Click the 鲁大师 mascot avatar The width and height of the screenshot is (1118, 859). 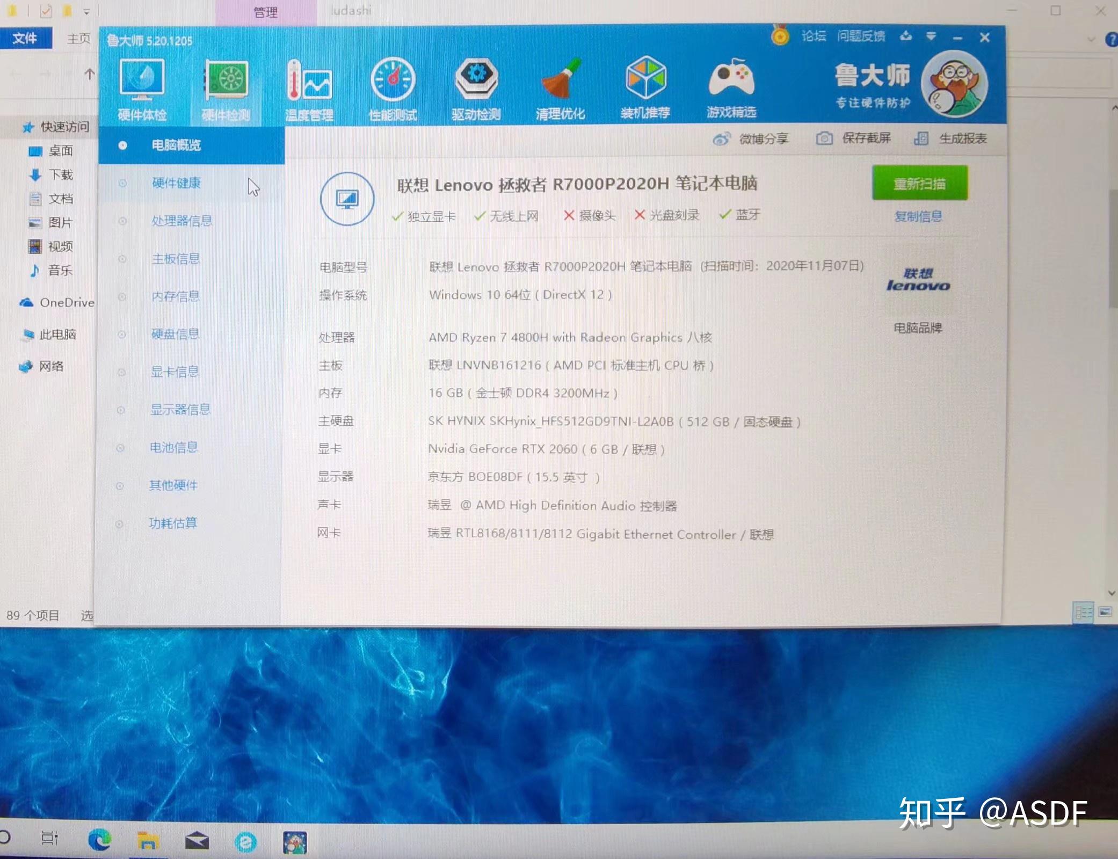(954, 84)
